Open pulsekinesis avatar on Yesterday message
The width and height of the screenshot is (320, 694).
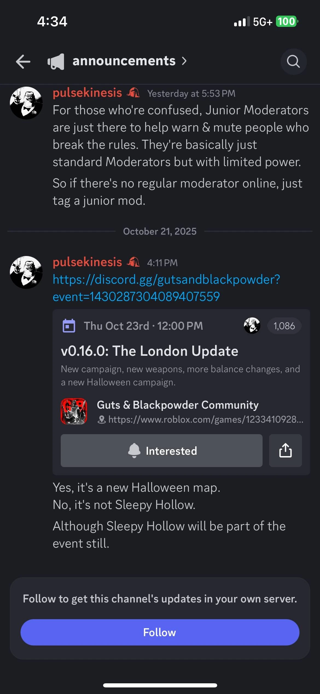tap(26, 103)
